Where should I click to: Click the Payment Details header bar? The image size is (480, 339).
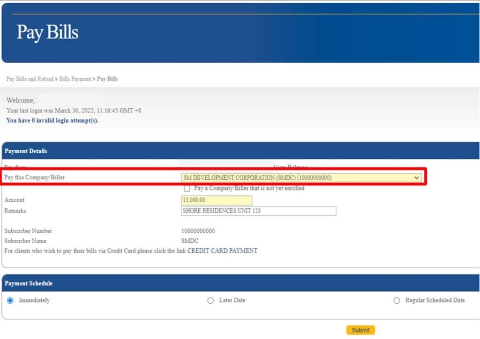[240, 151]
